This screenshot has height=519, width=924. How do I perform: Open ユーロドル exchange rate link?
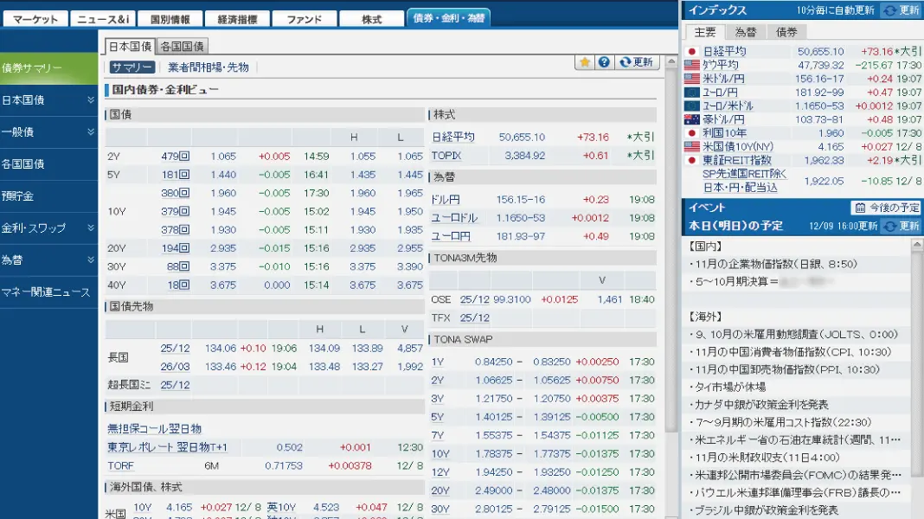click(x=454, y=218)
